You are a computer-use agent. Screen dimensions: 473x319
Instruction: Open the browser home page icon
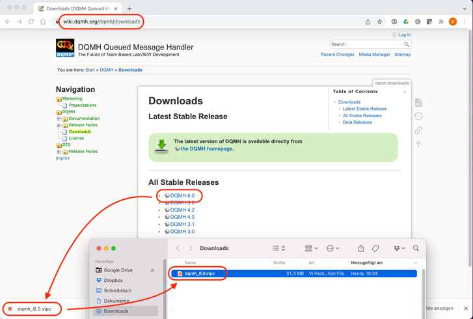click(43, 21)
